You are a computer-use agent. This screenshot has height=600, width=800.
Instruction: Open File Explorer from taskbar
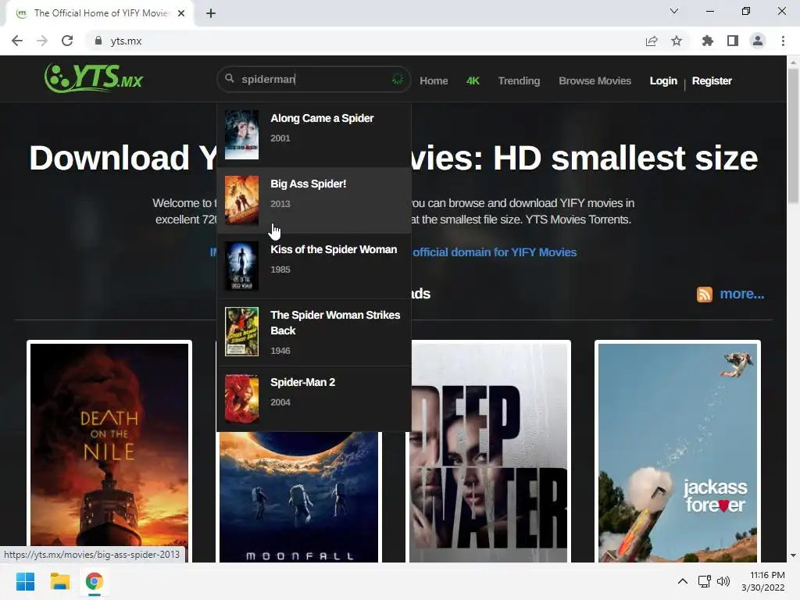coord(59,581)
